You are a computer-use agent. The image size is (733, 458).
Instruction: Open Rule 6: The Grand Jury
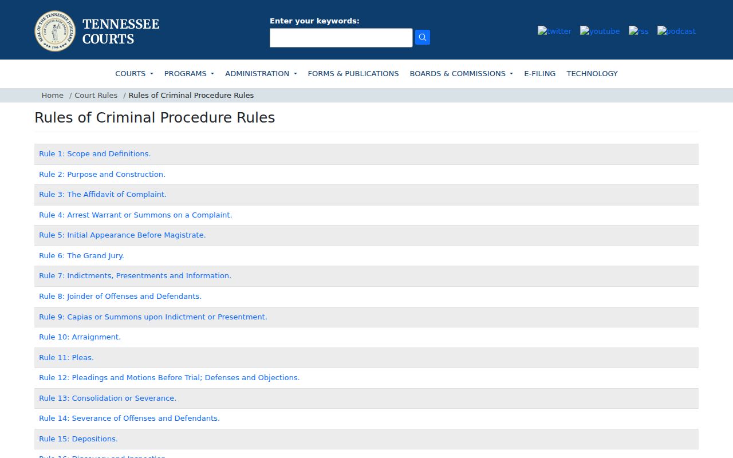click(81, 256)
